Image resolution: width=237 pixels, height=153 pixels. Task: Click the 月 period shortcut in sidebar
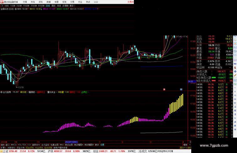point(235,114)
